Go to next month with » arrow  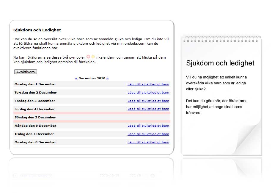pos(107,78)
